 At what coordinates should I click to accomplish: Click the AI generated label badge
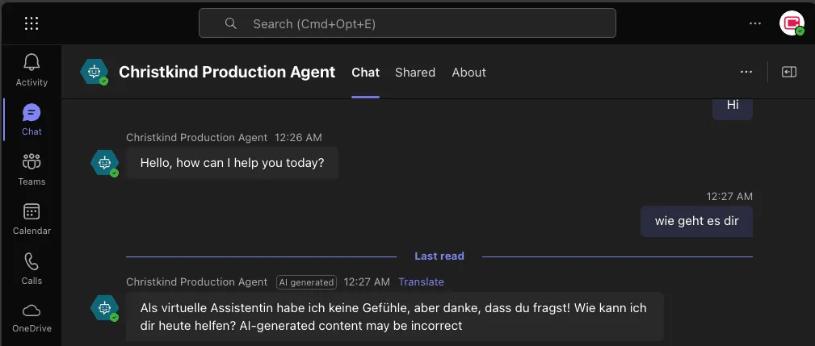(306, 282)
